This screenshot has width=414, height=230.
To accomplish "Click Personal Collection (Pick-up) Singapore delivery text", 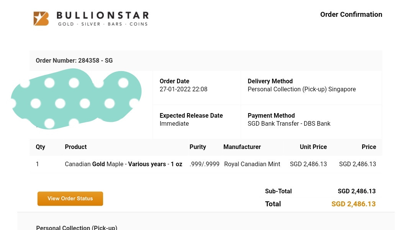I will point(302,89).
